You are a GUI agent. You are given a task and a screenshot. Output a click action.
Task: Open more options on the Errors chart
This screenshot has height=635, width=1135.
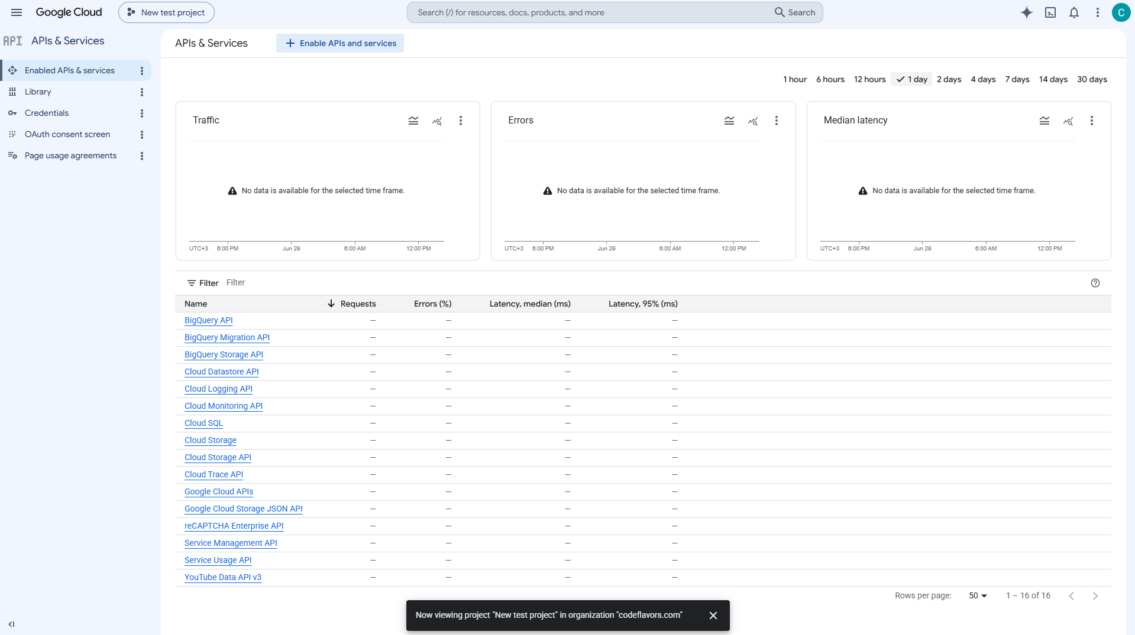click(777, 121)
